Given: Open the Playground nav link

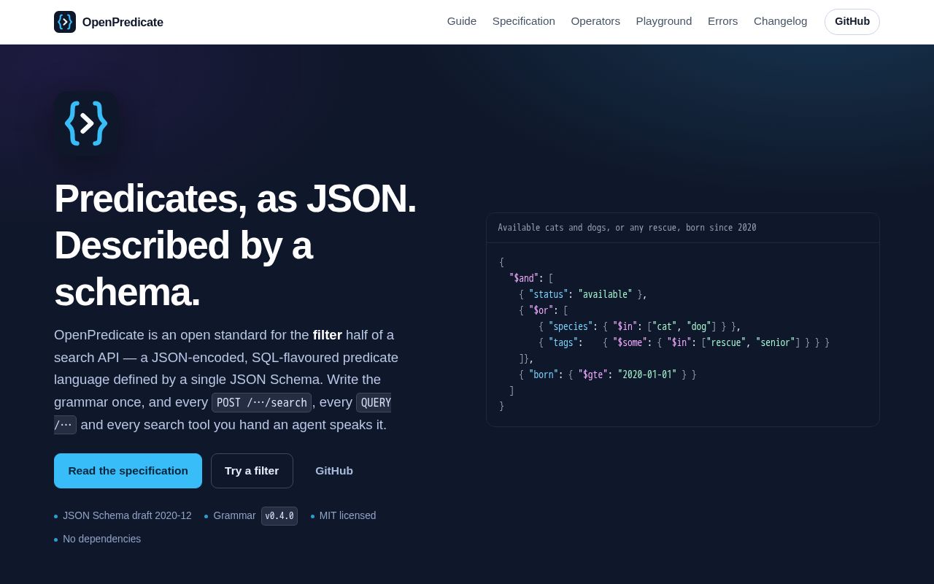Looking at the screenshot, I should [x=664, y=21].
